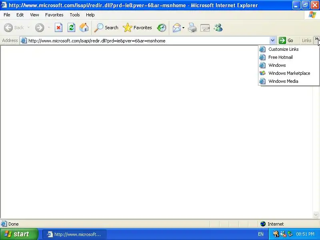Print the page with the printer icon
The width and height of the screenshot is (320, 240).
tap(192, 28)
